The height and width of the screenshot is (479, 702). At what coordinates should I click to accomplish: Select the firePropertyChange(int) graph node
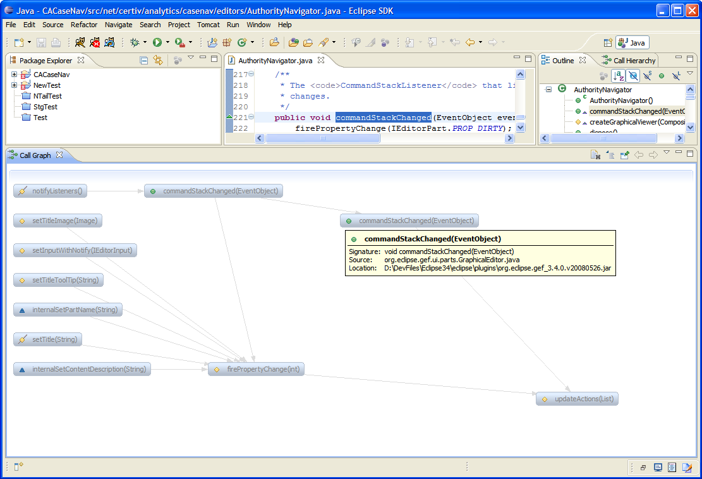[256, 369]
